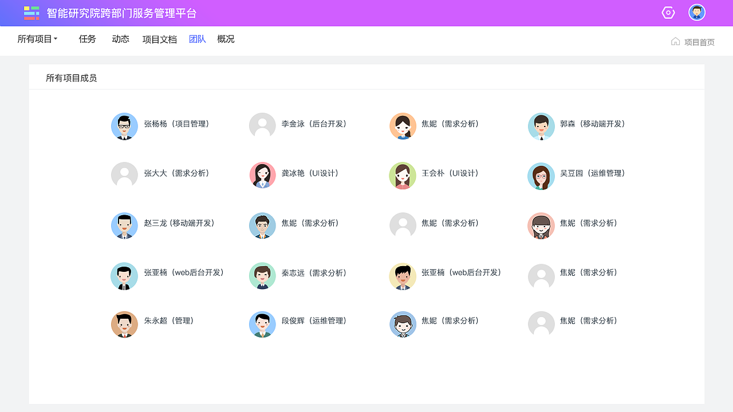733x412 pixels.
Task: Click 秦志远 (需求分析) avatar
Action: coord(262,275)
